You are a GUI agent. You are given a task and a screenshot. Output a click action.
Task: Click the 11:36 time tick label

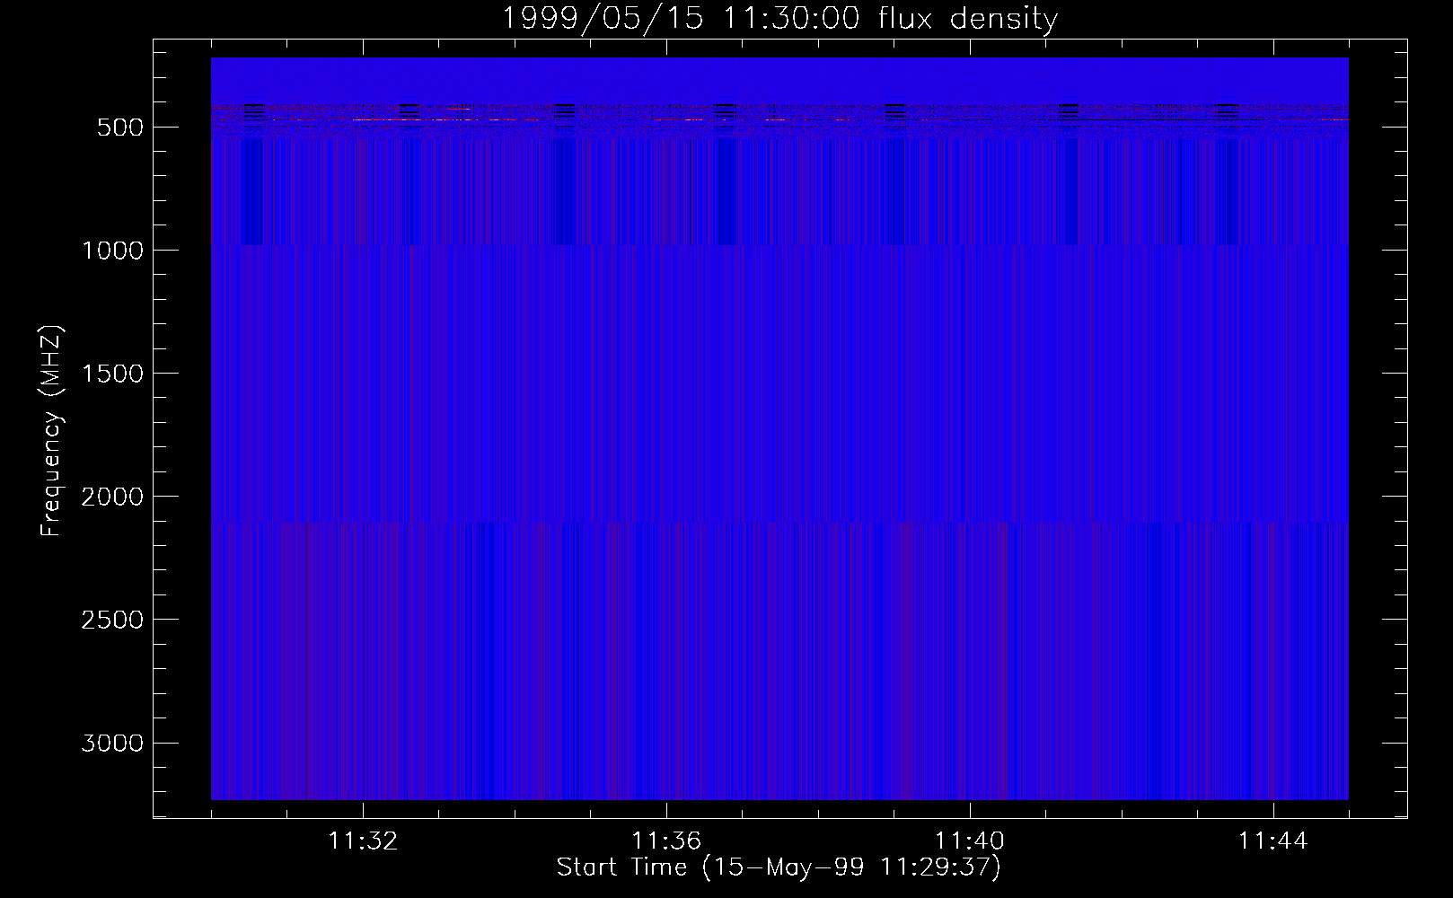pos(666,841)
